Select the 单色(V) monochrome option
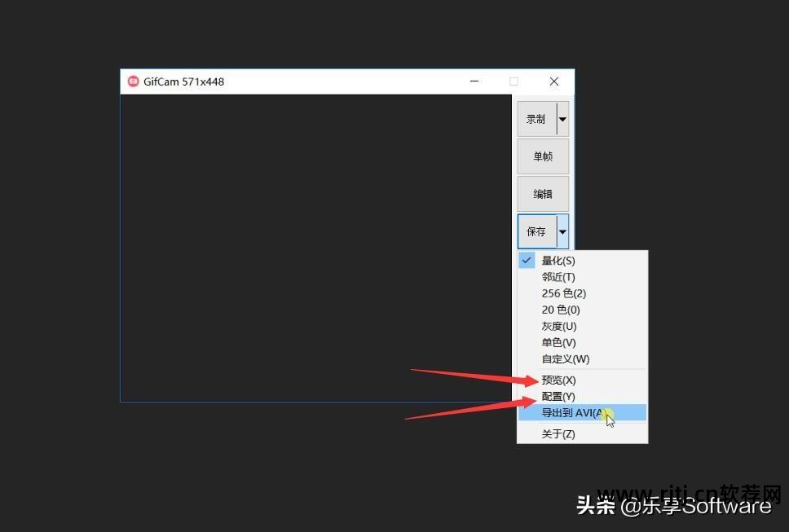The width and height of the screenshot is (789, 532). click(x=558, y=342)
